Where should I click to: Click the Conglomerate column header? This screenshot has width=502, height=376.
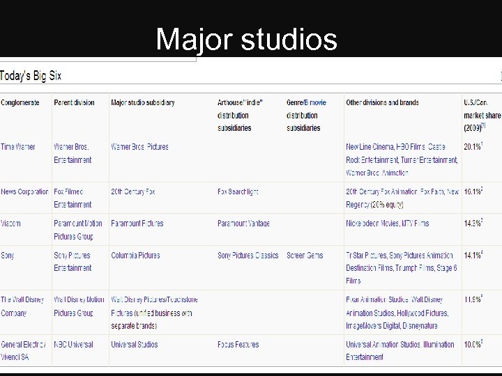pyautogui.click(x=20, y=102)
